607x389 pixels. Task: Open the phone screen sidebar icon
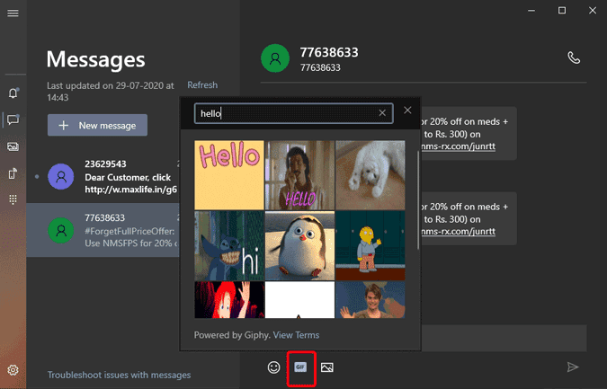[x=13, y=173]
